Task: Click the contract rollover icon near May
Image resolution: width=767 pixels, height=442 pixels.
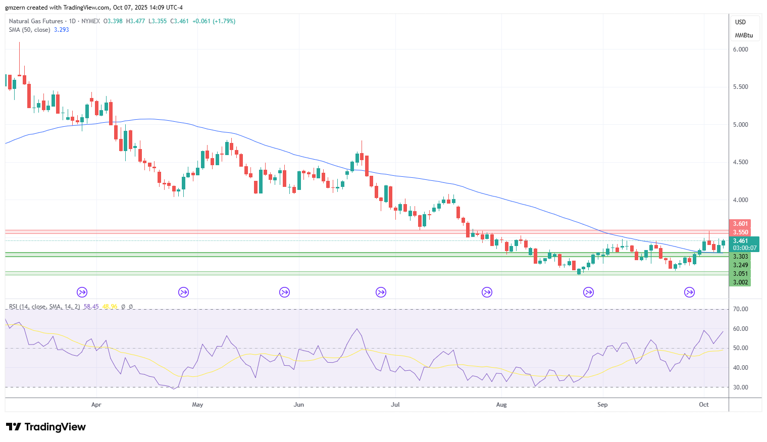Action: point(183,292)
